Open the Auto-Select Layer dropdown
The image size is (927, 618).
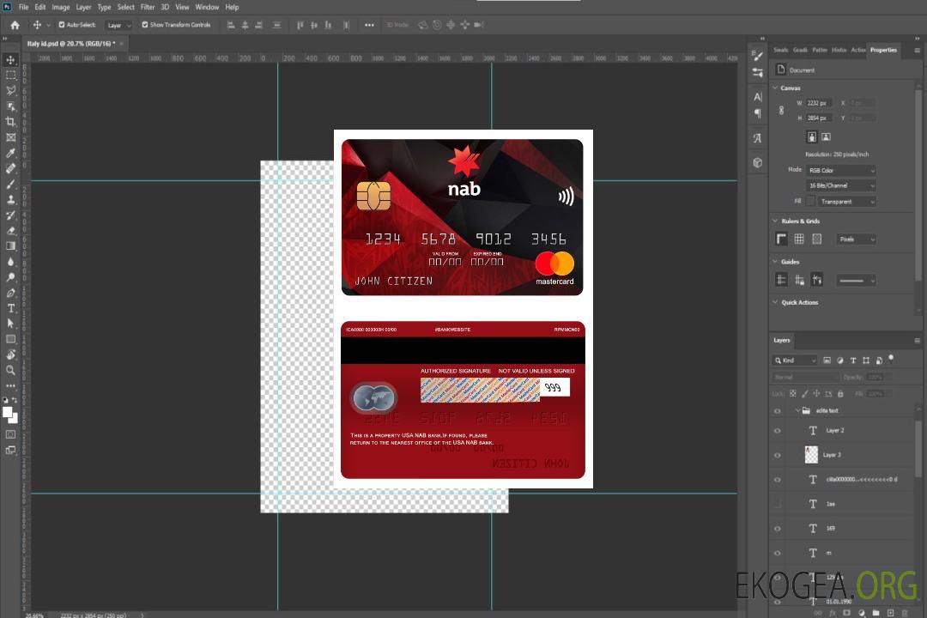118,25
